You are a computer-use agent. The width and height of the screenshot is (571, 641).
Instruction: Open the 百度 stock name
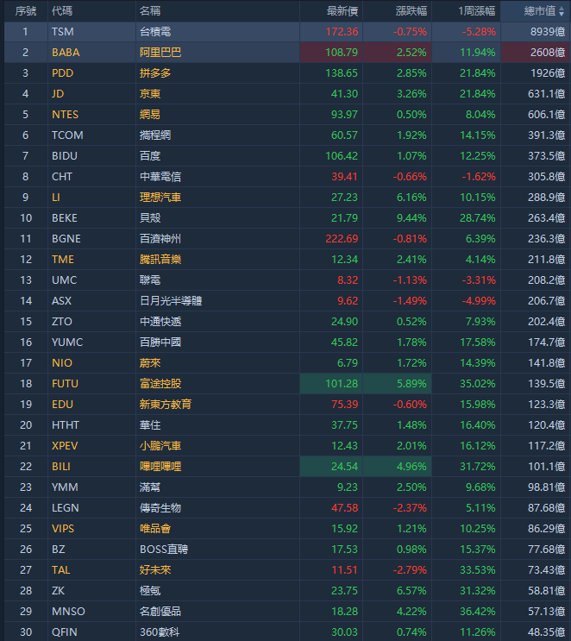(x=149, y=156)
